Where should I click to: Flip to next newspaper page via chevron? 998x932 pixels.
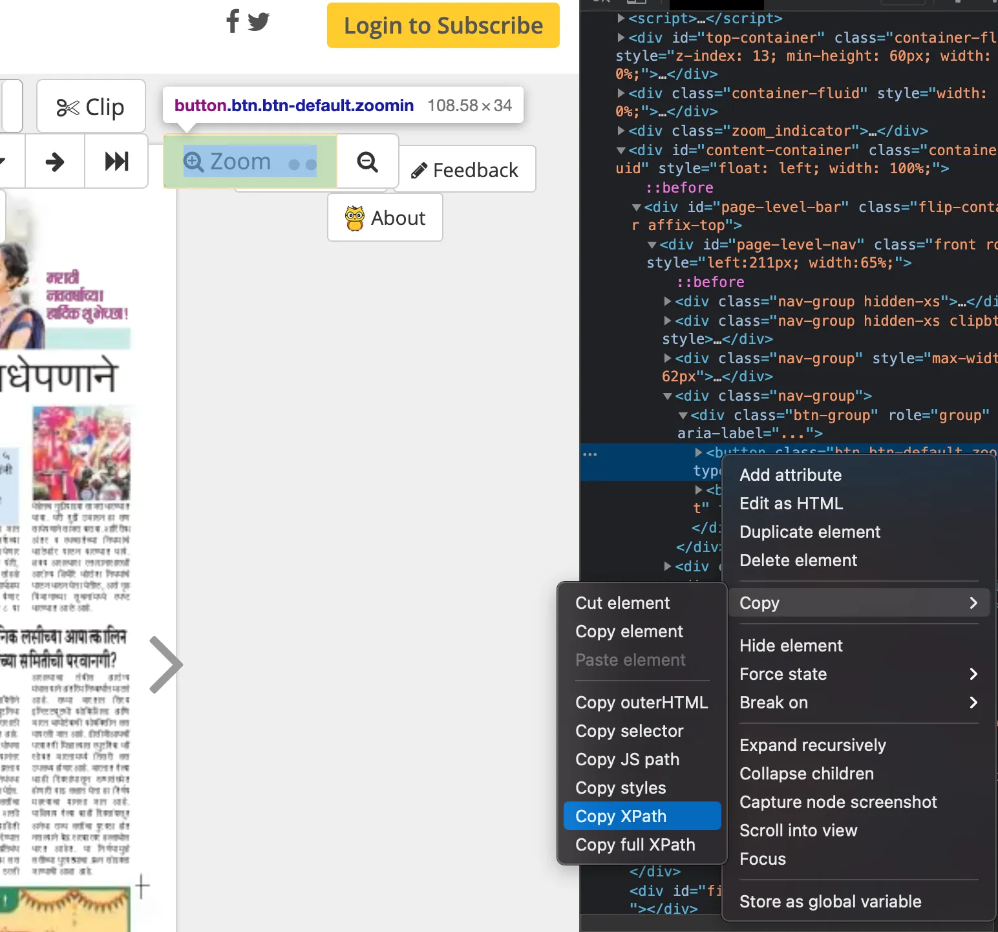pos(166,664)
